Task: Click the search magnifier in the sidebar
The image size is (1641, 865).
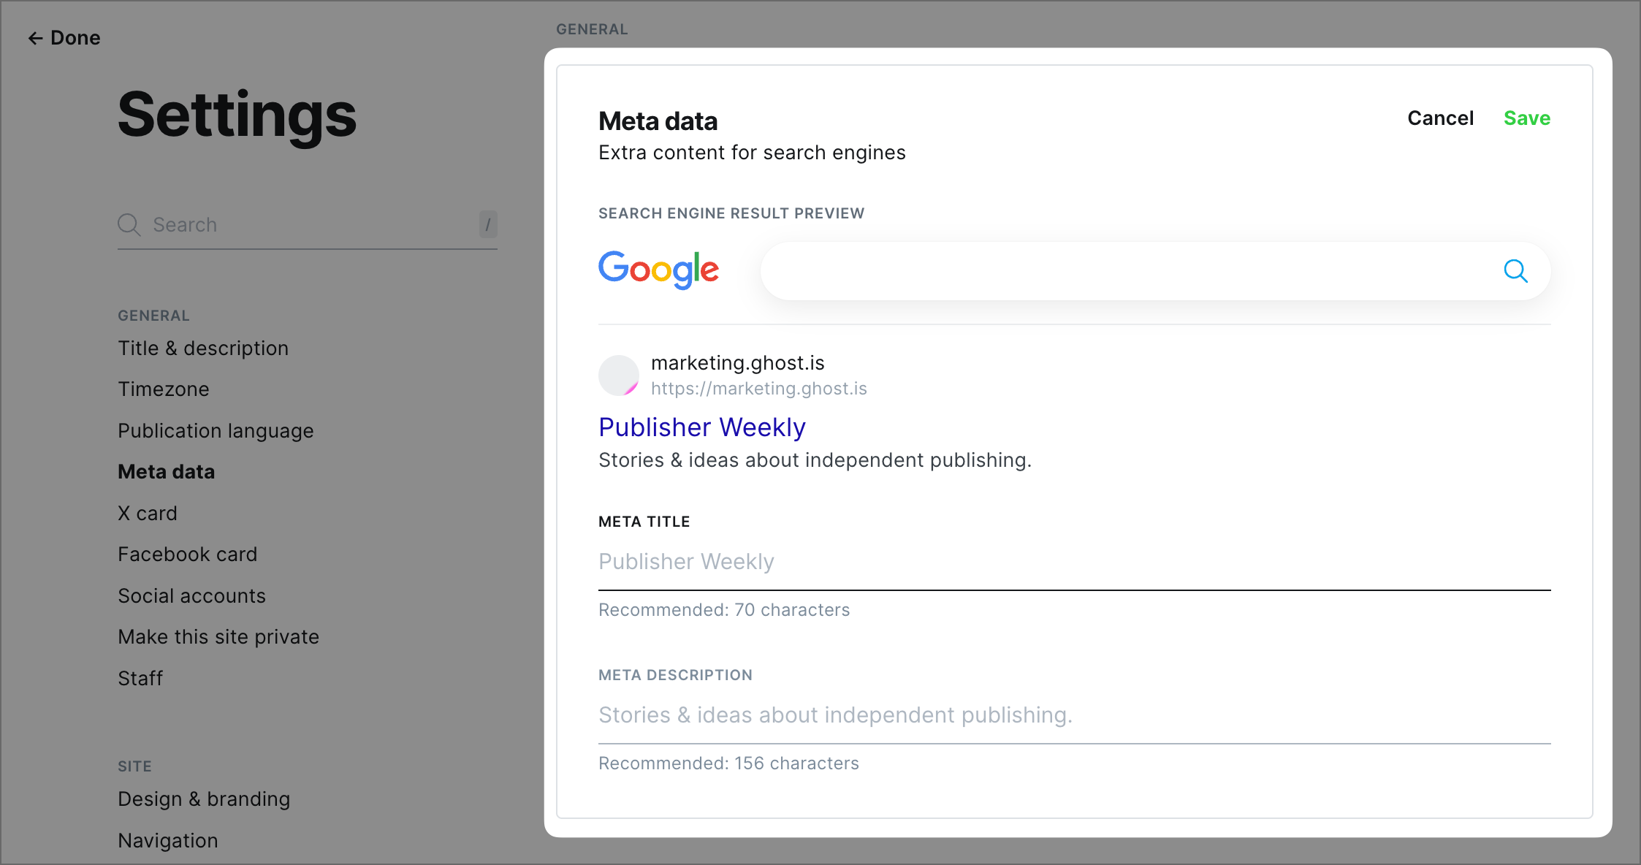Action: tap(129, 225)
